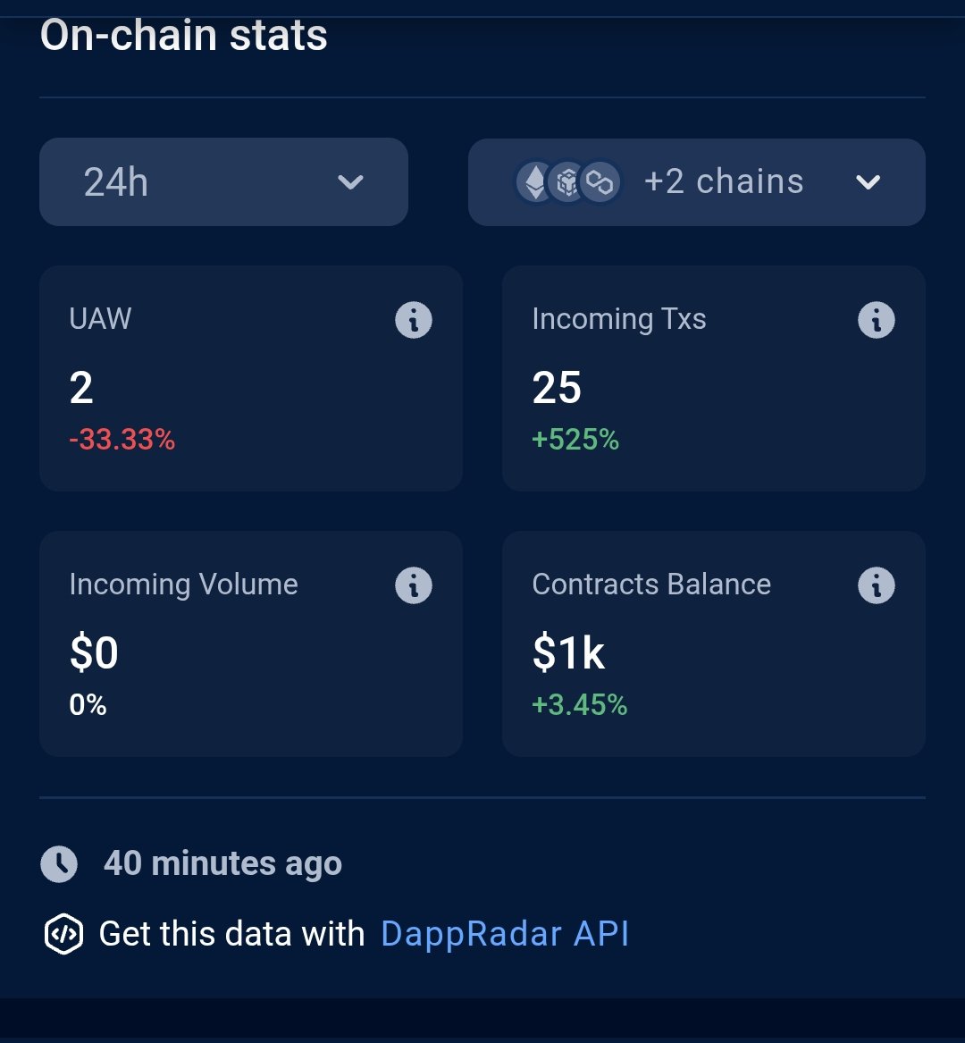Image resolution: width=965 pixels, height=1043 pixels.
Task: Click the chevron arrow in chains selector
Action: tap(868, 182)
